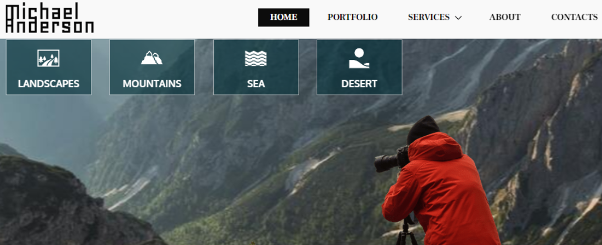Click the Landscapes trees-and-road icon
The image size is (602, 245).
pyautogui.click(x=48, y=58)
